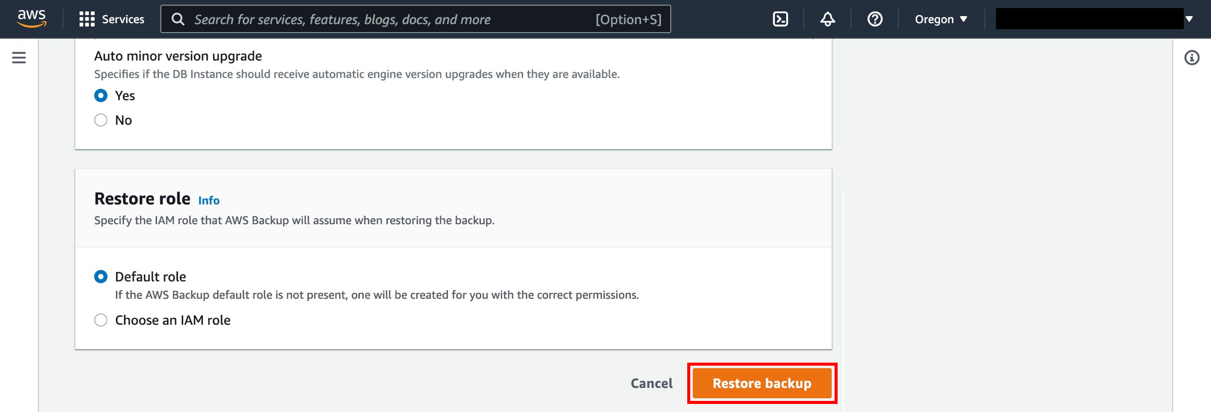The height and width of the screenshot is (412, 1211).
Task: Open the Oregon region dropdown
Action: coord(941,19)
